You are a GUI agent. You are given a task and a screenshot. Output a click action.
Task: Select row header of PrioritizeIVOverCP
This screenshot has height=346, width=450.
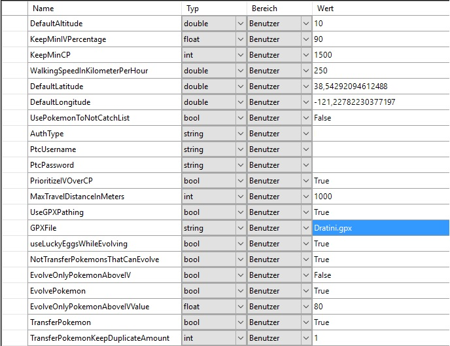pos(13,181)
